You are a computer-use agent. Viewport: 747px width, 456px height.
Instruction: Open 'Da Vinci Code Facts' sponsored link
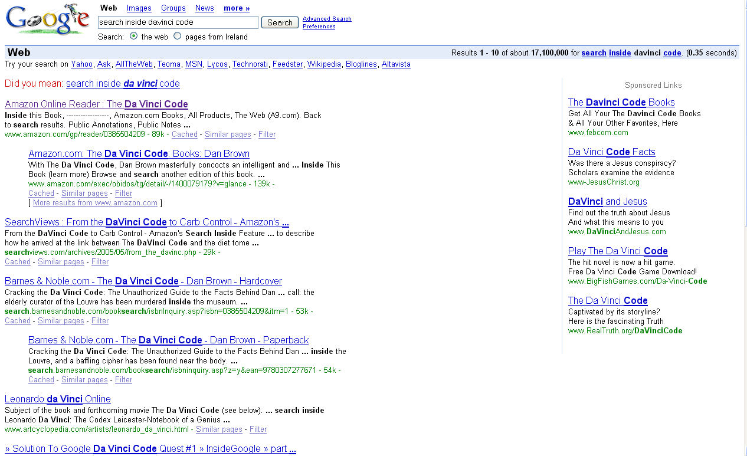[x=611, y=152]
